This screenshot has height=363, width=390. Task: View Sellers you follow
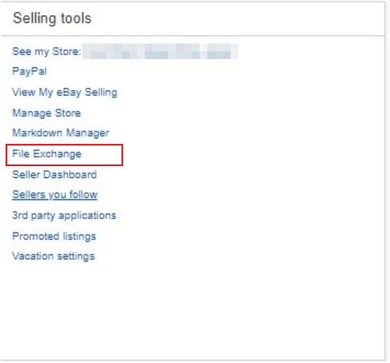[x=55, y=195]
